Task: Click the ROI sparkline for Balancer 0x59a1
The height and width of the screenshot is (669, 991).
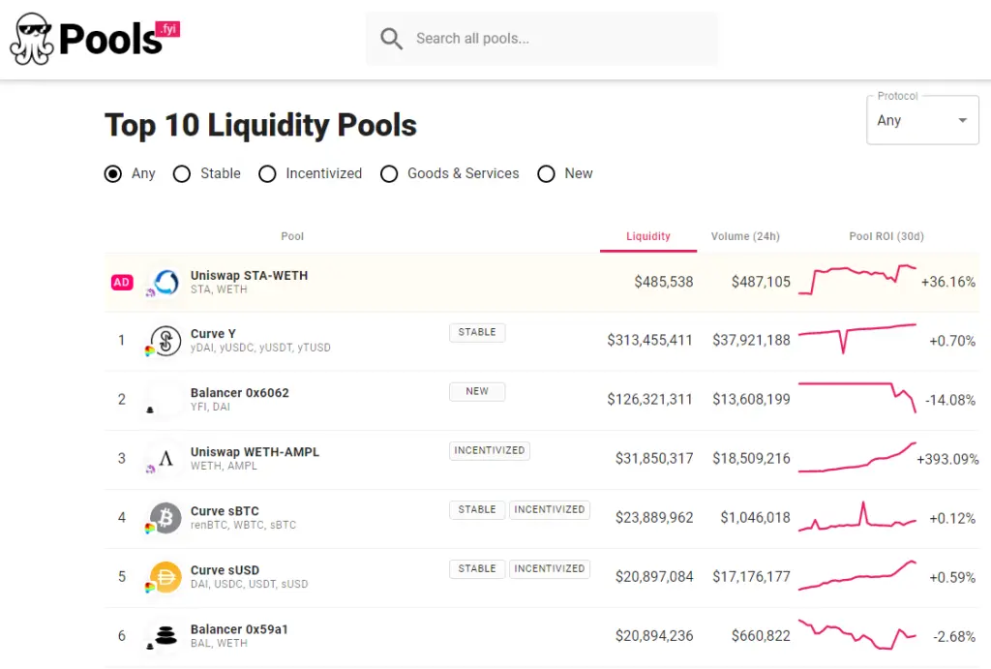Action: click(x=857, y=634)
